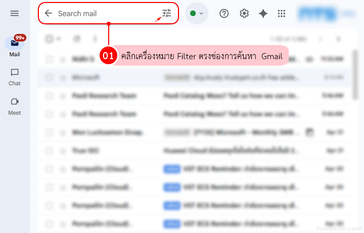Viewport: 364px width, 233px height.
Task: Open the Google apps grid icon
Action: coord(282,14)
